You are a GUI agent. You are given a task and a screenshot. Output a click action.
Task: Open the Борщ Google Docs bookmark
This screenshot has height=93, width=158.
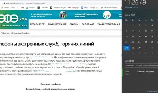(90, 8)
